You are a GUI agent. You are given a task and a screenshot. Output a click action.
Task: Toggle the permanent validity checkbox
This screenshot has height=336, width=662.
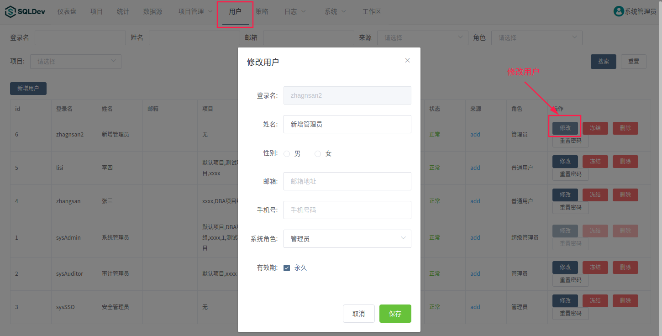(x=287, y=268)
